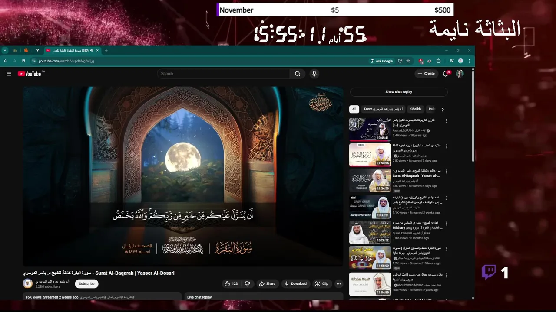556x312 pixels.
Task: Open YouTube notifications bell
Action: point(445,74)
